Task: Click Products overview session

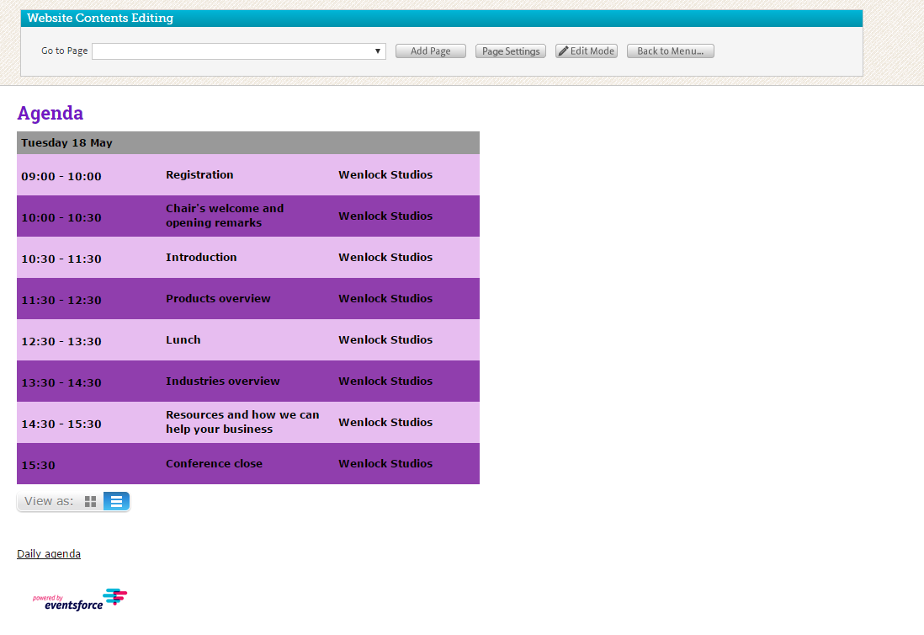Action: click(x=218, y=298)
